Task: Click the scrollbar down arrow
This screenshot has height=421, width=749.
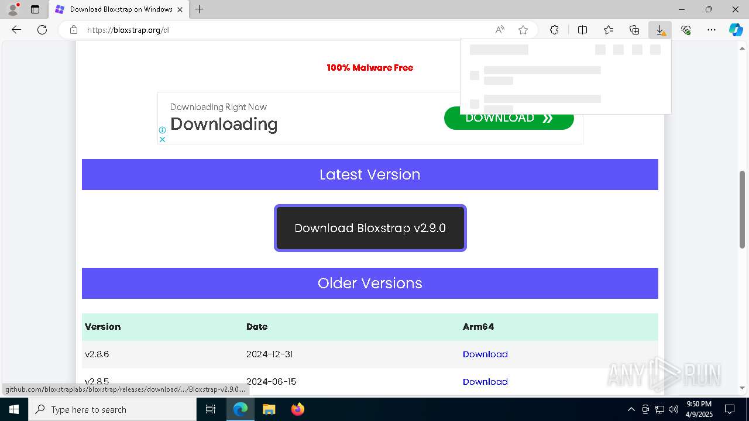Action: tap(743, 388)
